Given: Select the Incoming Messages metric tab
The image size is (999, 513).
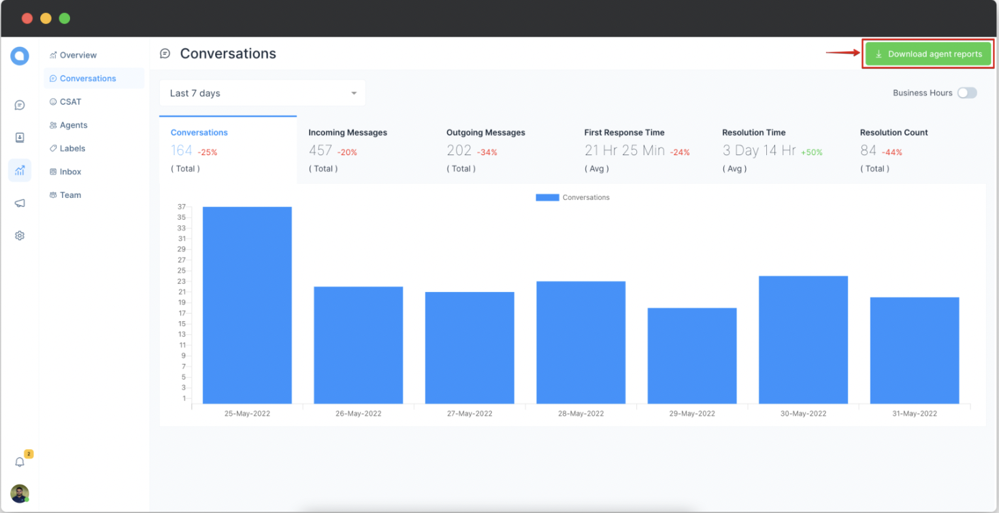Looking at the screenshot, I should click(x=366, y=150).
